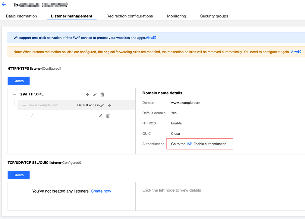
Task: Edit the test(HTTPS:443) listener
Action: pos(95,95)
